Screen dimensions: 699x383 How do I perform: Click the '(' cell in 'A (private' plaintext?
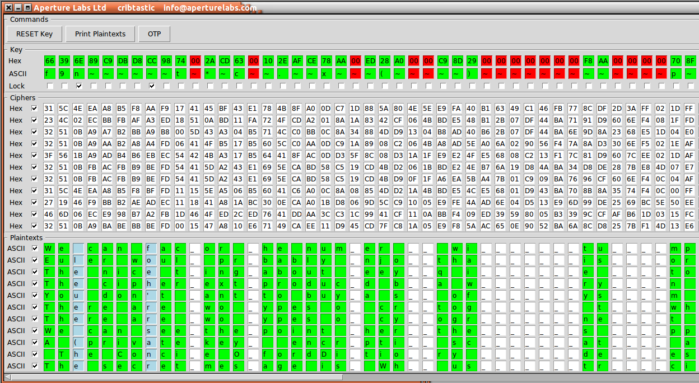[x=78, y=342]
